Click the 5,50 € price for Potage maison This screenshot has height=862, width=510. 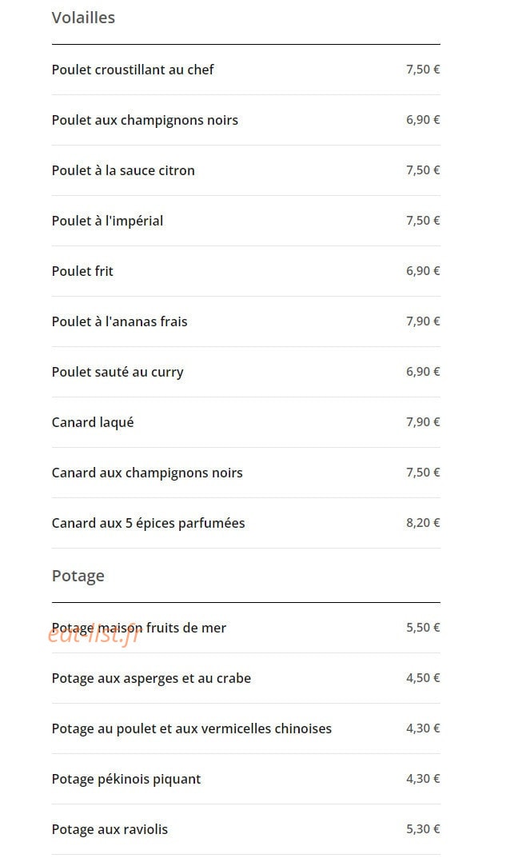pyautogui.click(x=423, y=628)
